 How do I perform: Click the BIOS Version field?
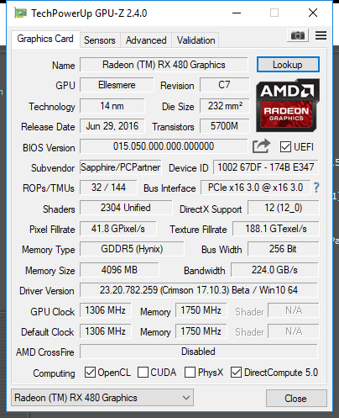click(164, 146)
